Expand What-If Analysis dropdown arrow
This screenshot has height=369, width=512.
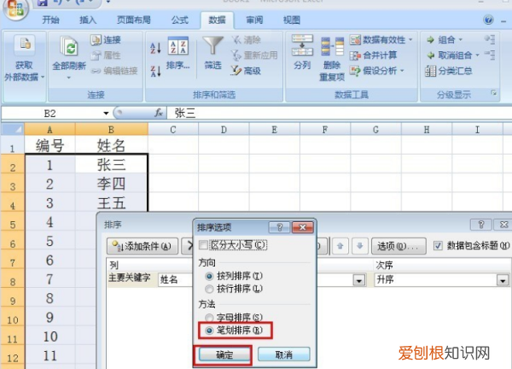pyautogui.click(x=402, y=71)
